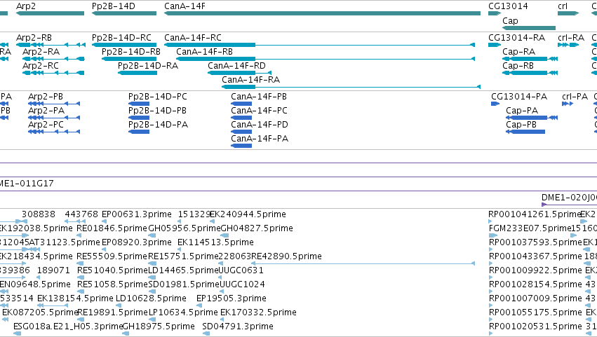Image resolution: width=597 pixels, height=337 pixels.
Task: Click the long RE42890.5prime EST line
Action: (363, 263)
